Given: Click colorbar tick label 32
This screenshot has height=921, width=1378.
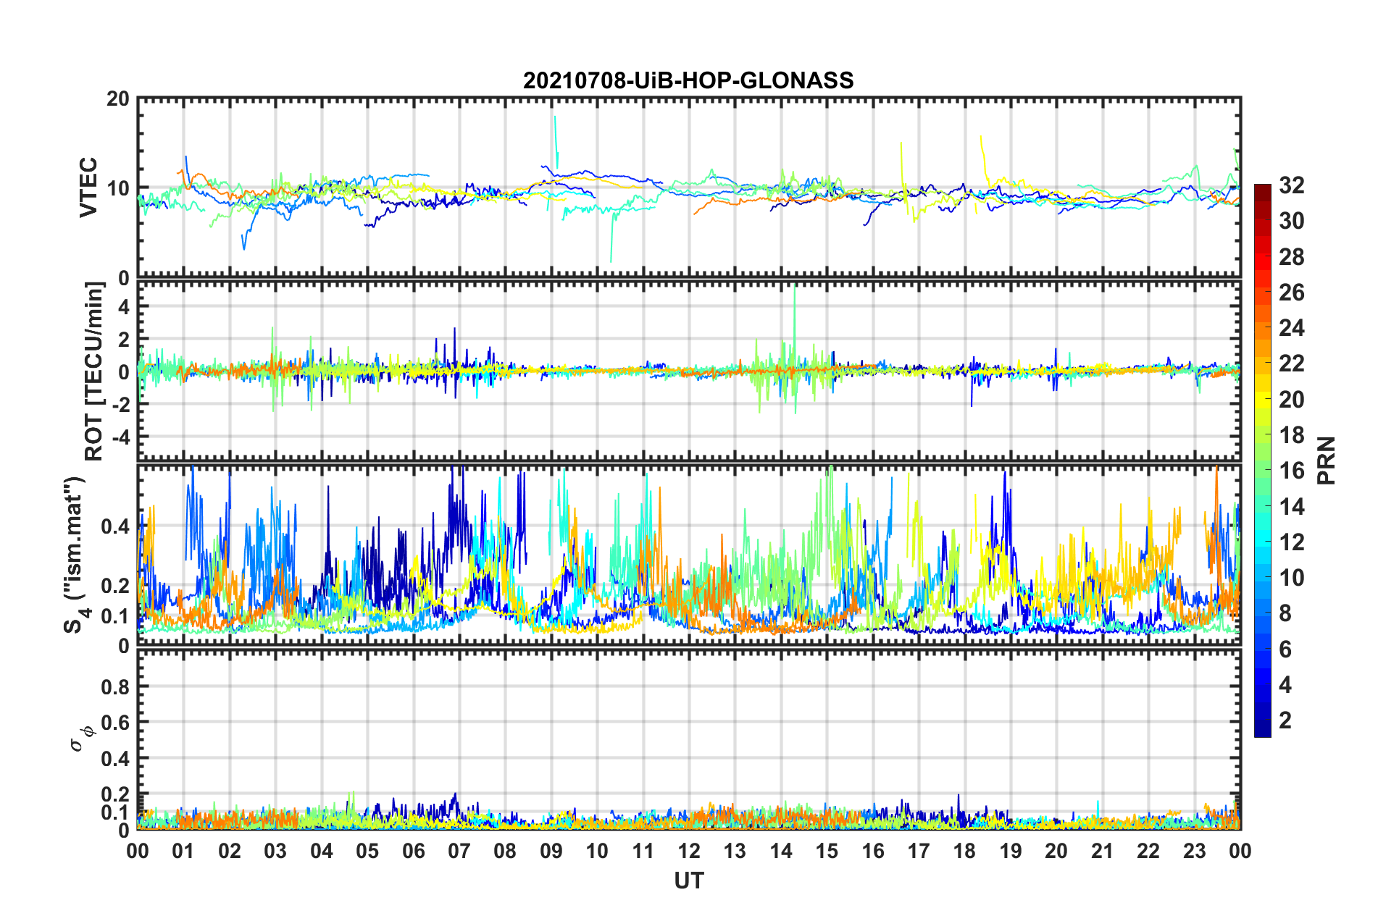Looking at the screenshot, I should coord(1291,185).
